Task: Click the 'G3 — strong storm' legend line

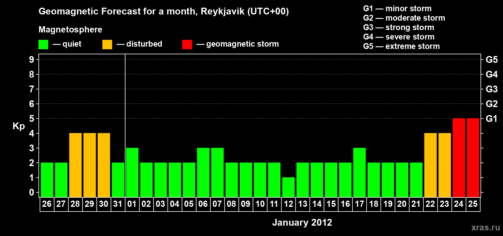Action: pos(399,27)
